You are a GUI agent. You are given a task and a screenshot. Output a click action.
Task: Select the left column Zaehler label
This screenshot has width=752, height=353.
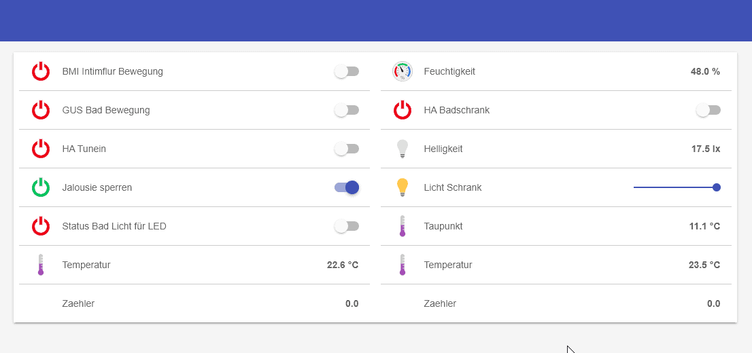pos(78,303)
